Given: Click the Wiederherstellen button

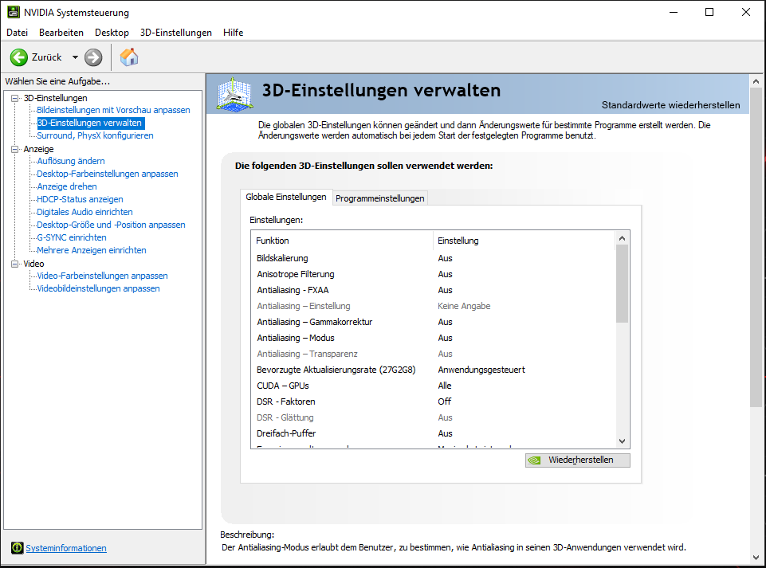Looking at the screenshot, I should coord(577,460).
